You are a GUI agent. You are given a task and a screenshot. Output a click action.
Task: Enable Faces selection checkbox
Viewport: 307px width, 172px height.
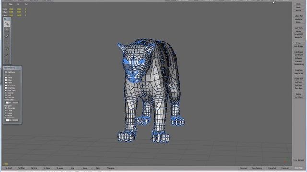point(6,83)
